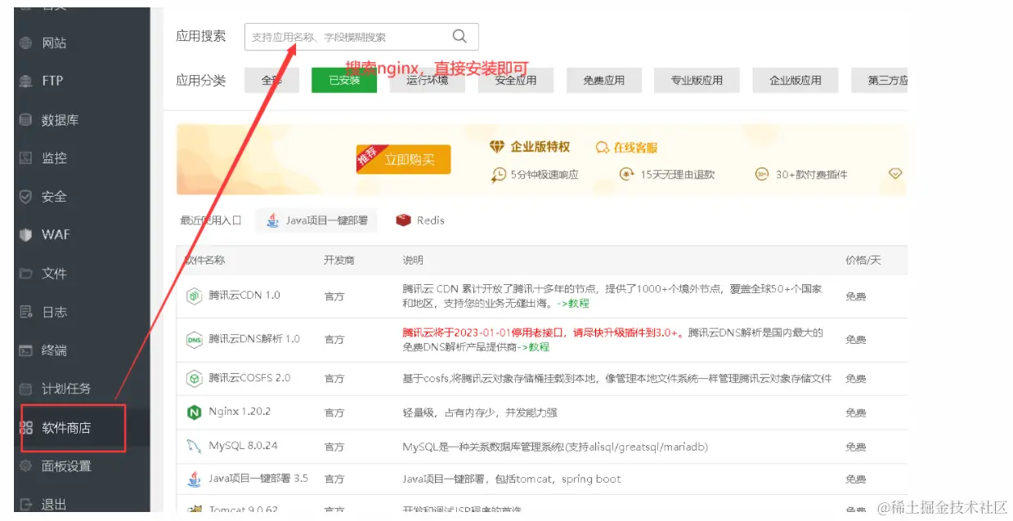This screenshot has width=1013, height=521.
Task: Open the Redis recent shortcut
Action: [420, 220]
